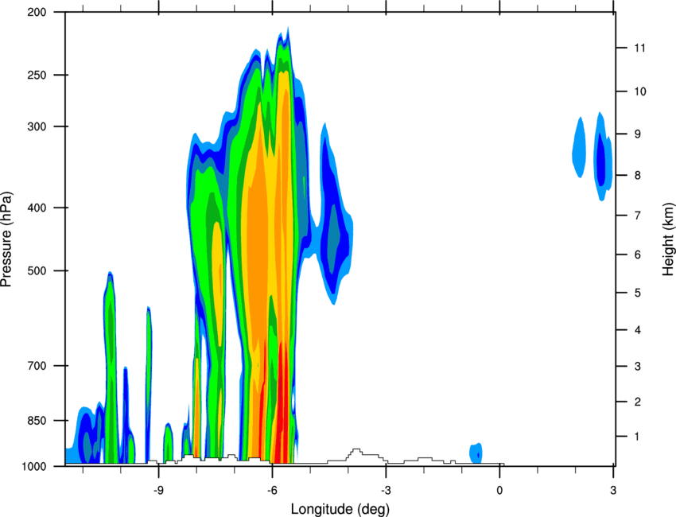This screenshot has height=517, width=676.
Task: Click the 'Longitude (deg)' axis title
Action: [340, 509]
